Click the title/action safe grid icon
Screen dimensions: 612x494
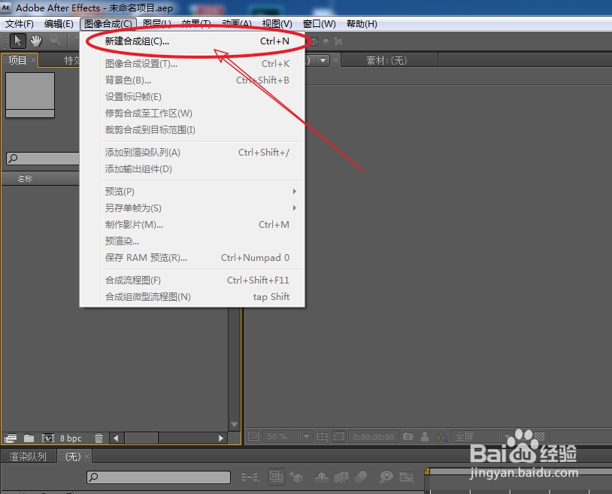click(x=323, y=436)
